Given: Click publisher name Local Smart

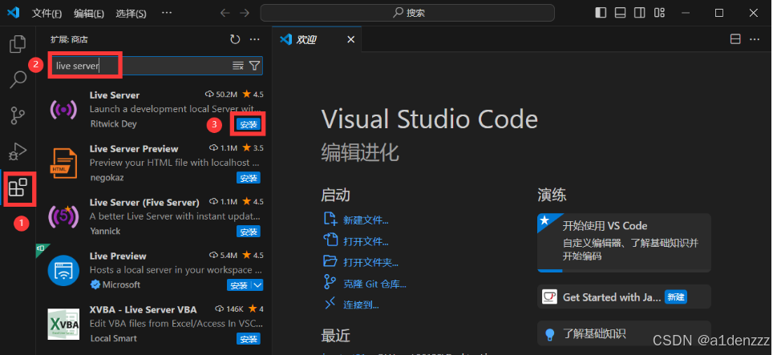Looking at the screenshot, I should 114,339.
